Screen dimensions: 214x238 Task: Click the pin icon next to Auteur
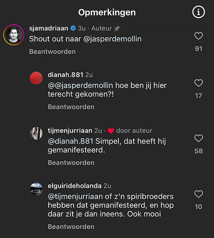click(x=117, y=29)
